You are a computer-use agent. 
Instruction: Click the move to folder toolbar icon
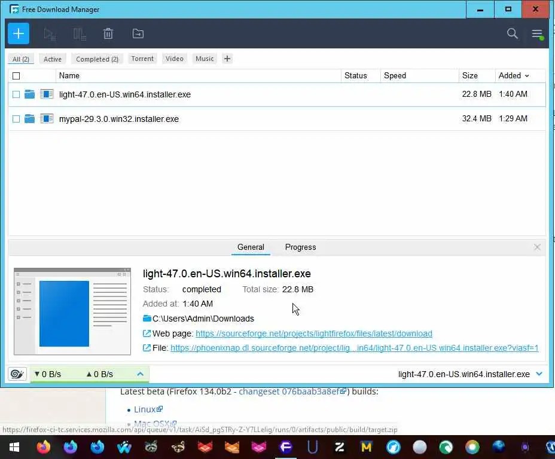pyautogui.click(x=138, y=33)
